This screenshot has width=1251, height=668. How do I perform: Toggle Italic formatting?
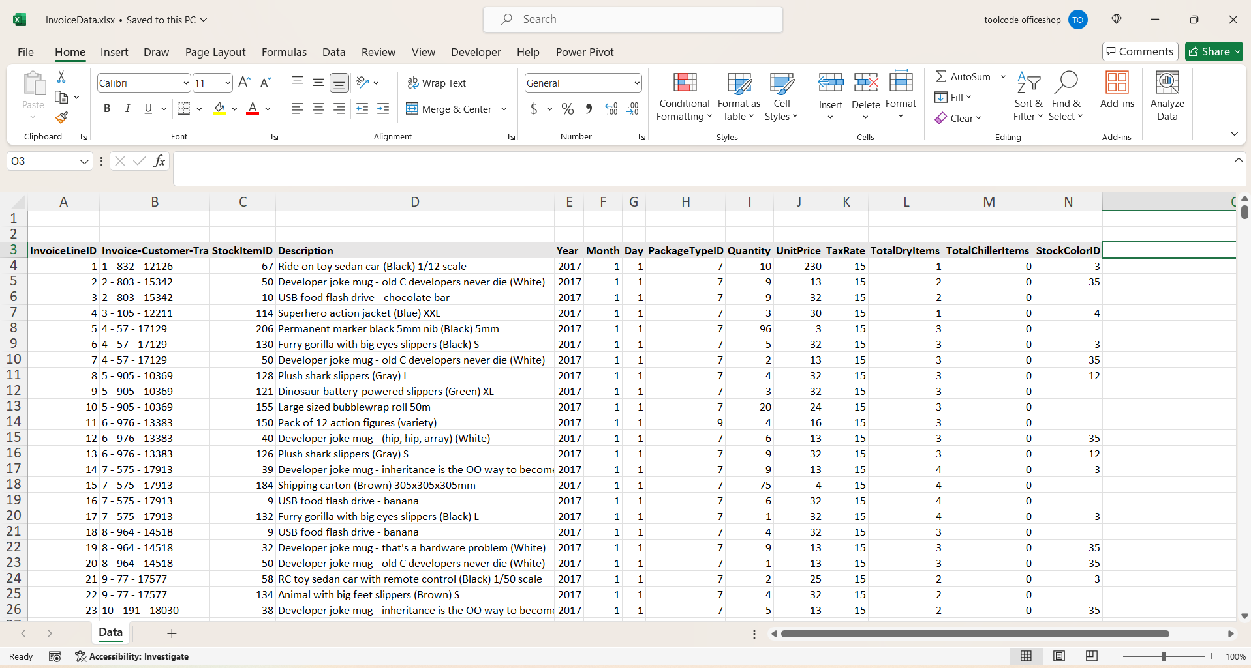point(128,109)
